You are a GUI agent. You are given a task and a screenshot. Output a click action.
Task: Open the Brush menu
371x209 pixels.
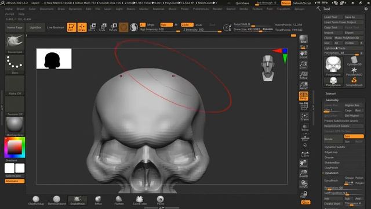(21, 9)
